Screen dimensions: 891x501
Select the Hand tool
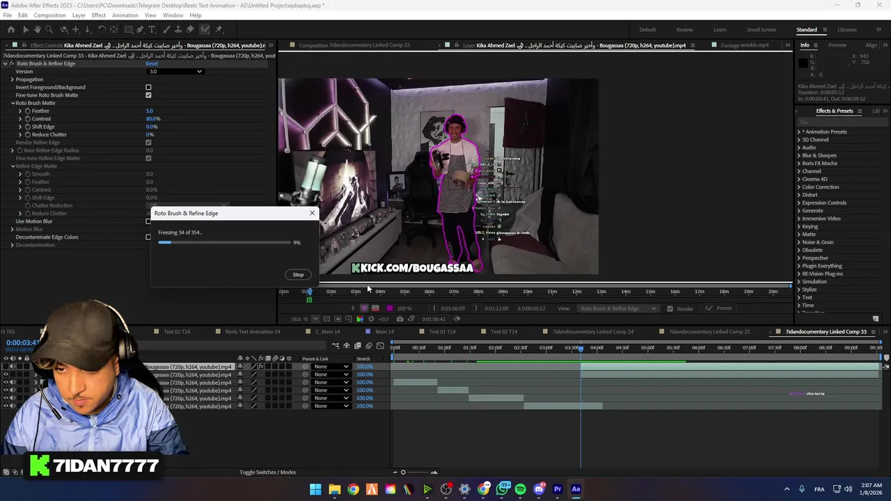click(x=38, y=29)
